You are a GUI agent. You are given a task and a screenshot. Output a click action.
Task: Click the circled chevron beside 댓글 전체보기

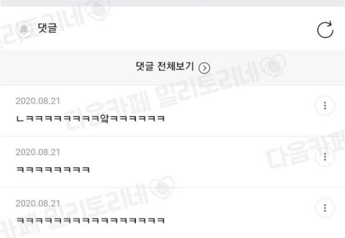(x=204, y=68)
